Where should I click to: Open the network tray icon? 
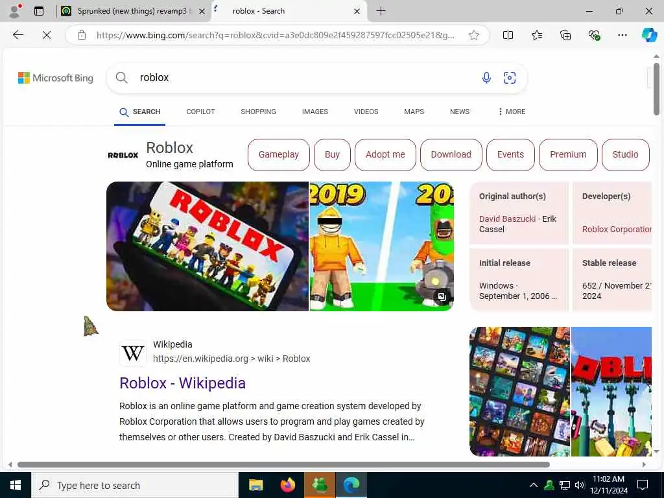tap(565, 485)
